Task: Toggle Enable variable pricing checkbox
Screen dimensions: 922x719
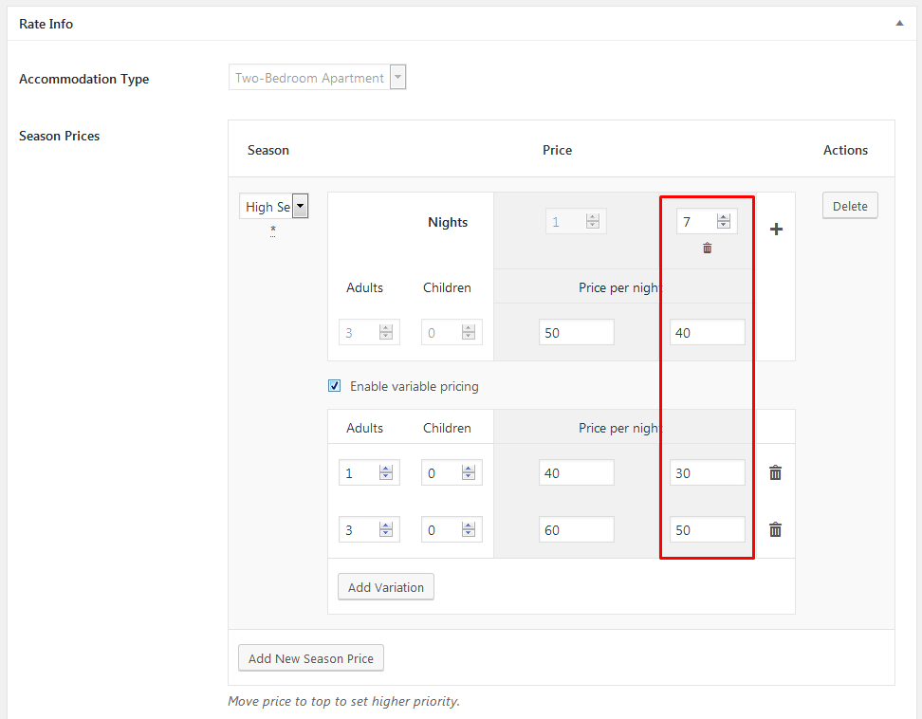Action: [x=334, y=386]
